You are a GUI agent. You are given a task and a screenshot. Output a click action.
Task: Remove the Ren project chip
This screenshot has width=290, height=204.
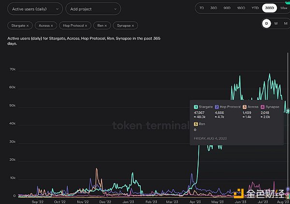point(107,25)
